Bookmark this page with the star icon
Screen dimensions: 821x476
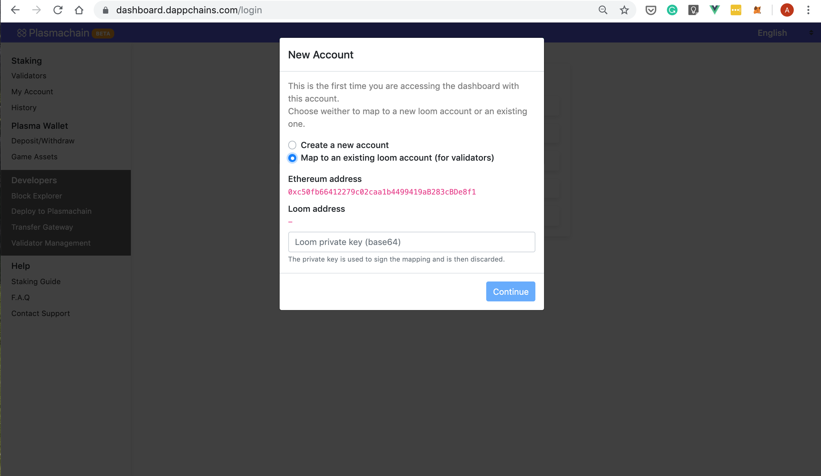(624, 10)
